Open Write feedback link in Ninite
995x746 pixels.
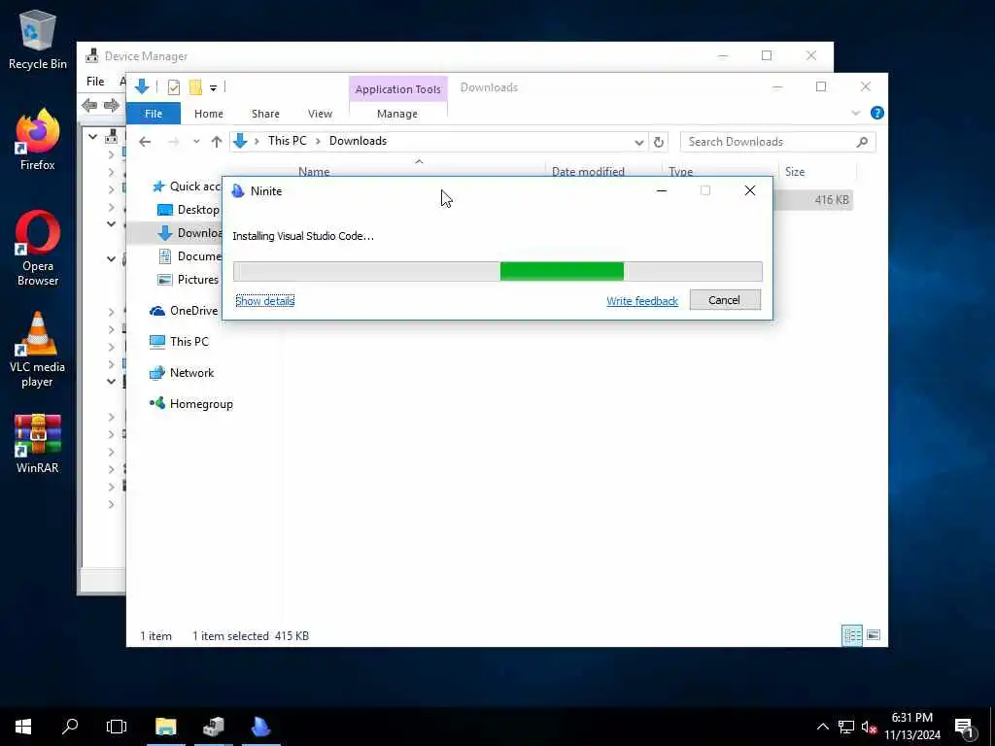[641, 301]
